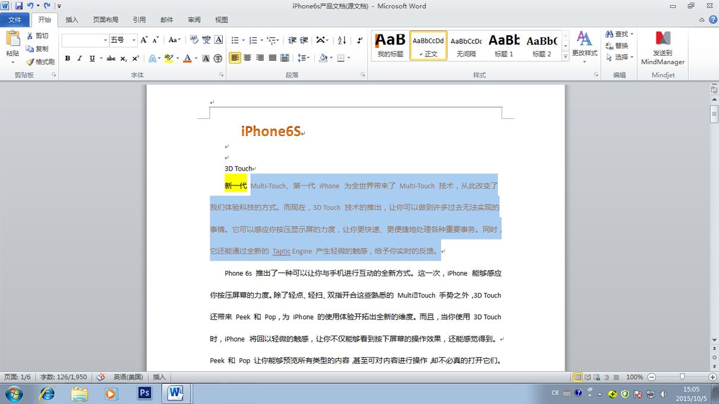Save document from quick access toolbar

tap(18, 6)
